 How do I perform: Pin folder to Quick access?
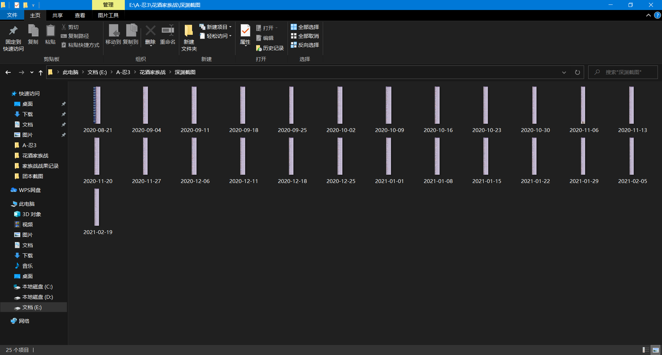click(13, 38)
